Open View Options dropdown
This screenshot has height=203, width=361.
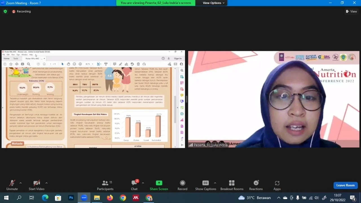tap(214, 3)
